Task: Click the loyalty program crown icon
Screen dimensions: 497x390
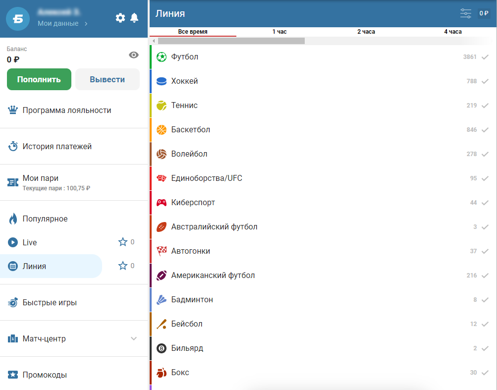Action: [x=13, y=110]
